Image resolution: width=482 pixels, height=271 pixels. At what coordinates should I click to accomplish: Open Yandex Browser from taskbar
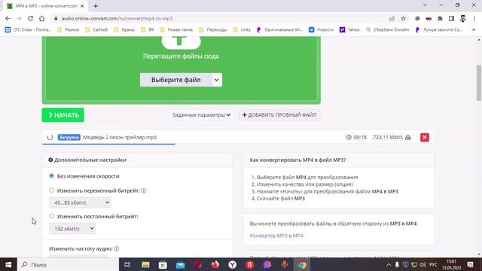pos(233,264)
